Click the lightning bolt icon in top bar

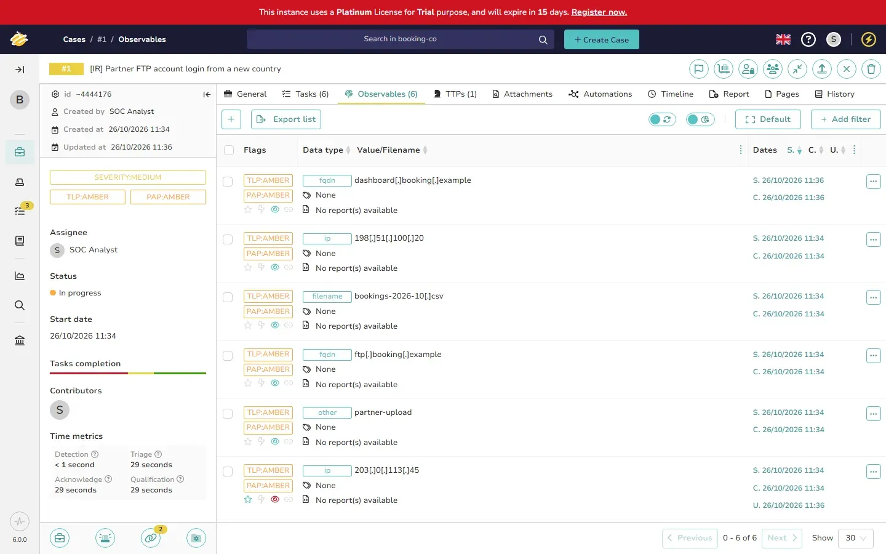coord(869,39)
